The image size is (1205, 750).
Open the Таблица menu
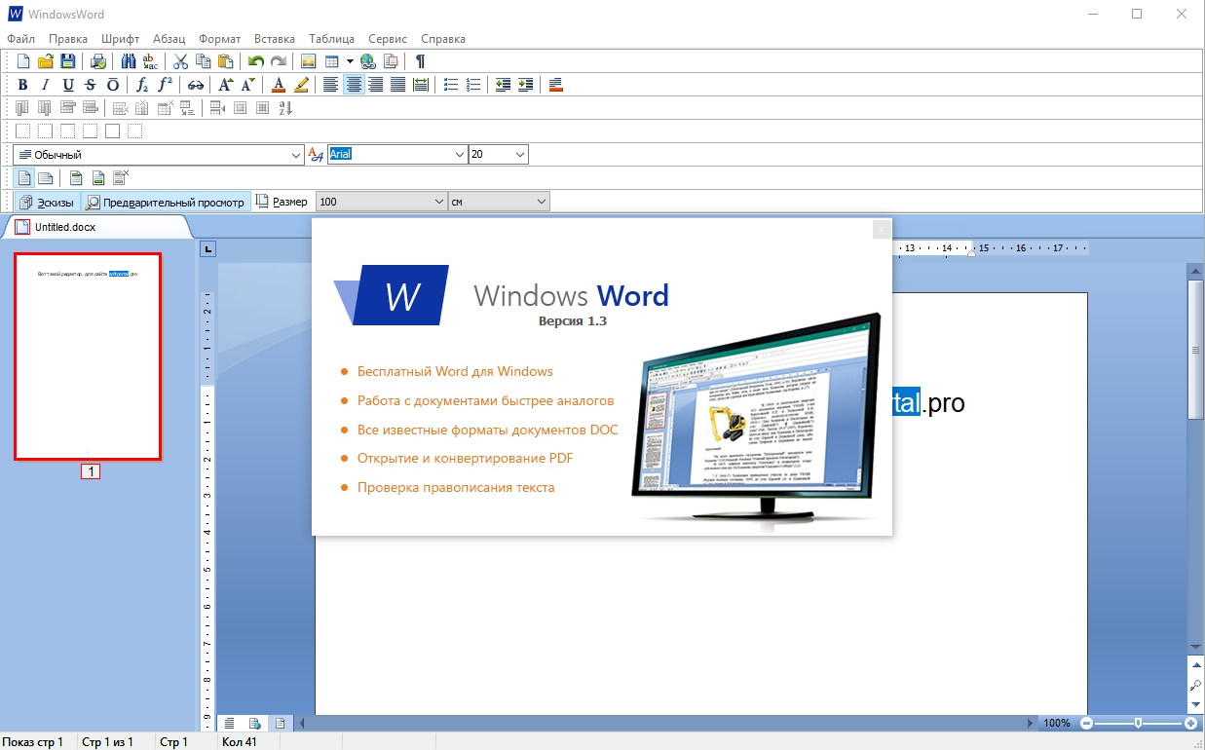[332, 39]
